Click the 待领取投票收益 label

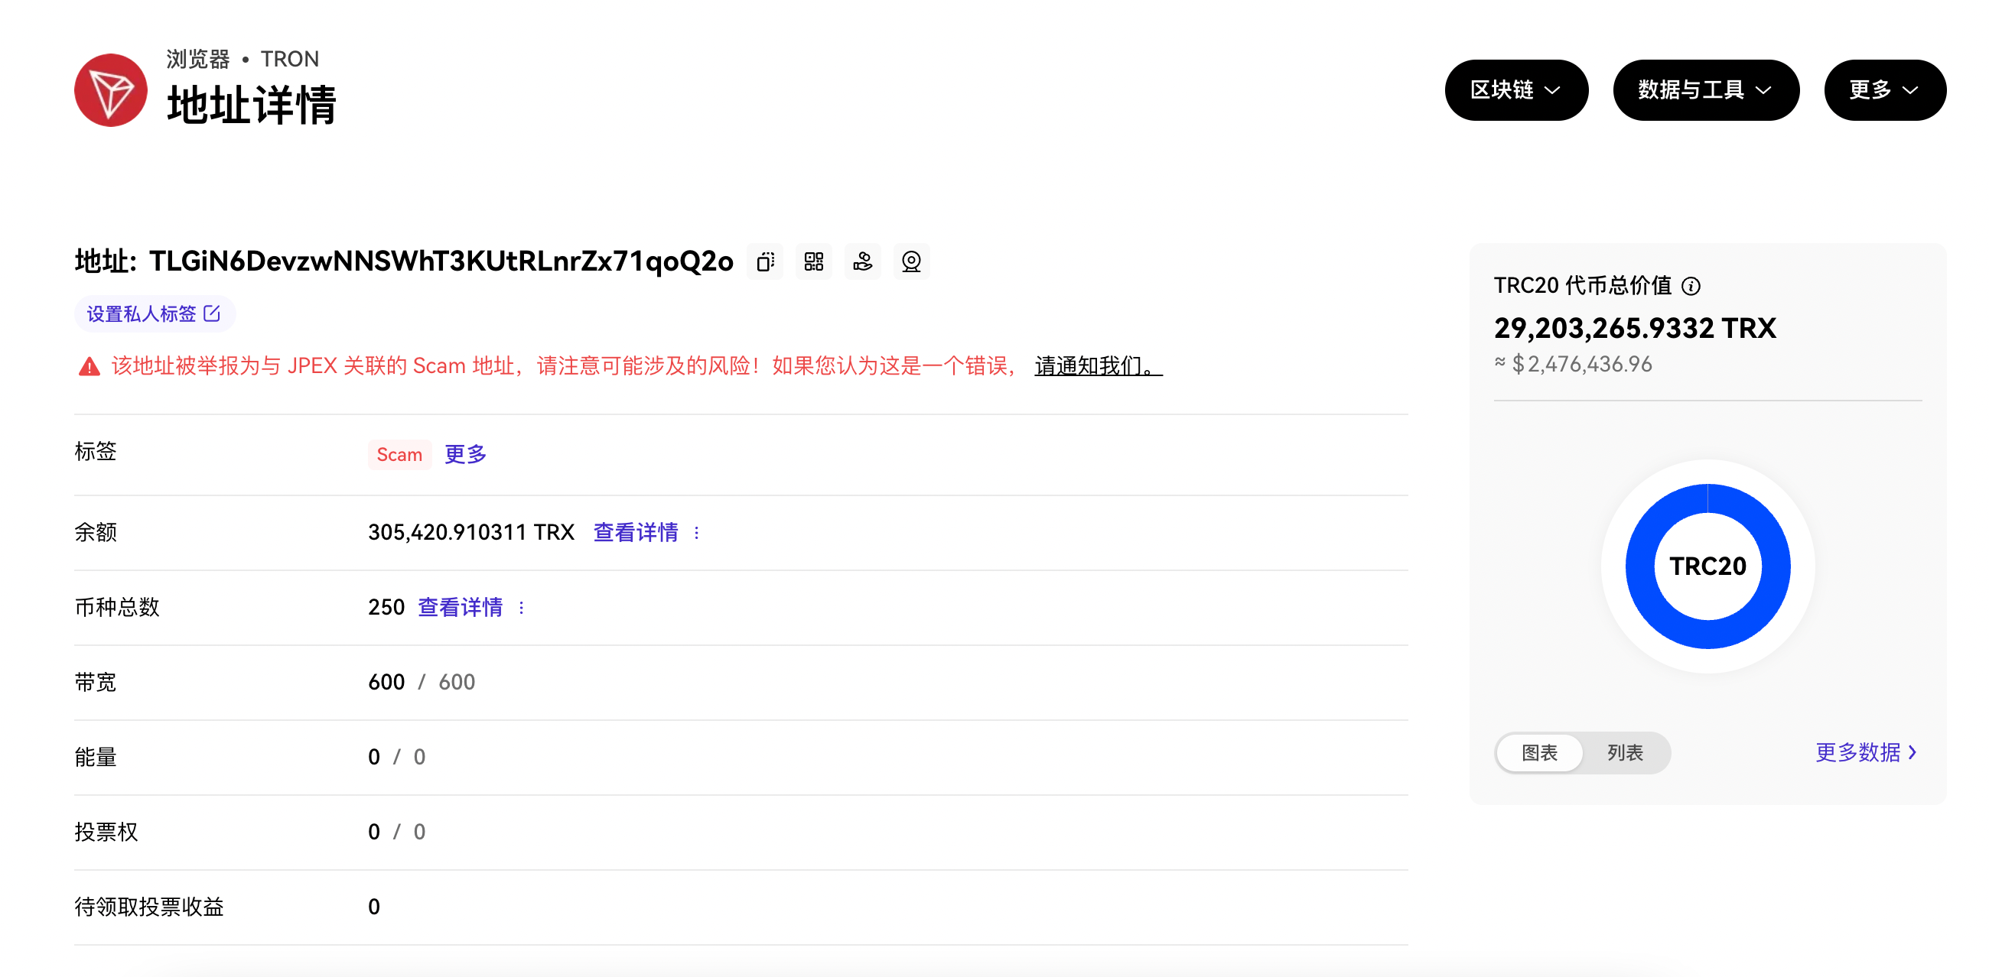point(149,907)
